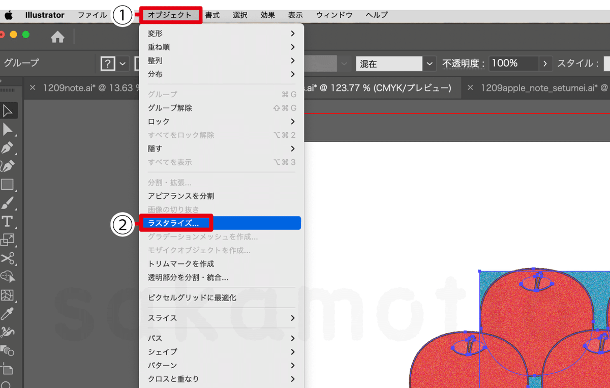
Task: Select the Pen tool
Action: [8, 147]
